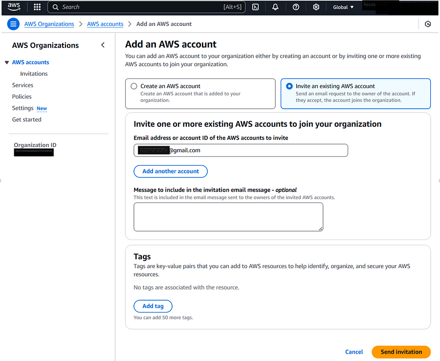Click the AWS accounts breadcrumb link
The width and height of the screenshot is (440, 361).
pos(105,24)
